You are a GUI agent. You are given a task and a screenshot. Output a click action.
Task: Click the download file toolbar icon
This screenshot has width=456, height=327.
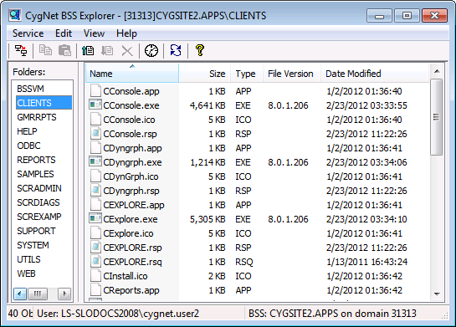107,50
